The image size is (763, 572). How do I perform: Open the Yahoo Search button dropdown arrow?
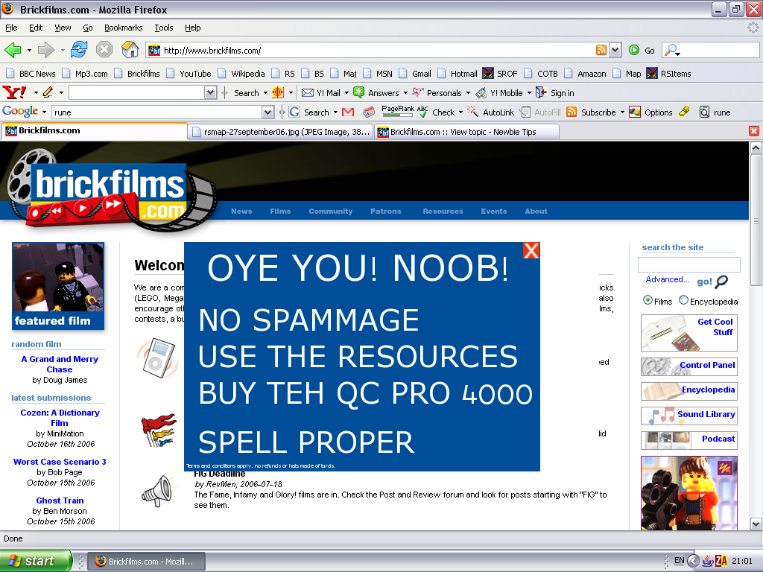(x=265, y=93)
